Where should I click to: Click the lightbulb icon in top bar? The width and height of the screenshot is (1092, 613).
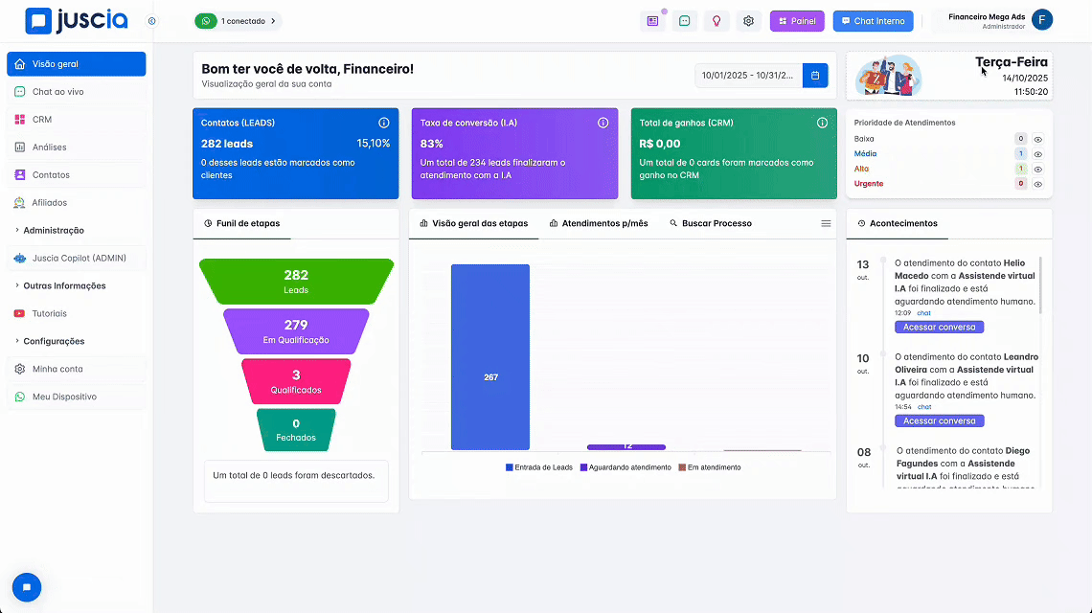pos(716,21)
